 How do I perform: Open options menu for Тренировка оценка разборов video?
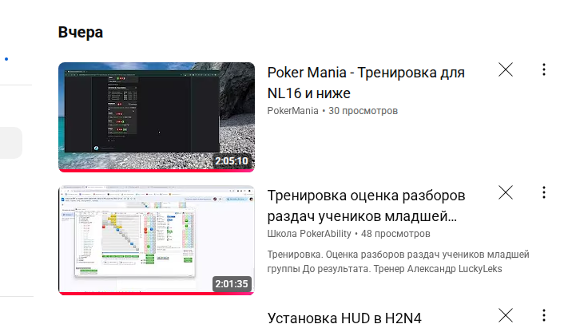tap(544, 192)
